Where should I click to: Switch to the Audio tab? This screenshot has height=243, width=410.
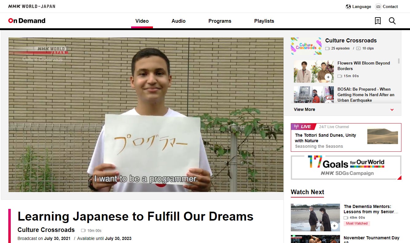point(178,21)
